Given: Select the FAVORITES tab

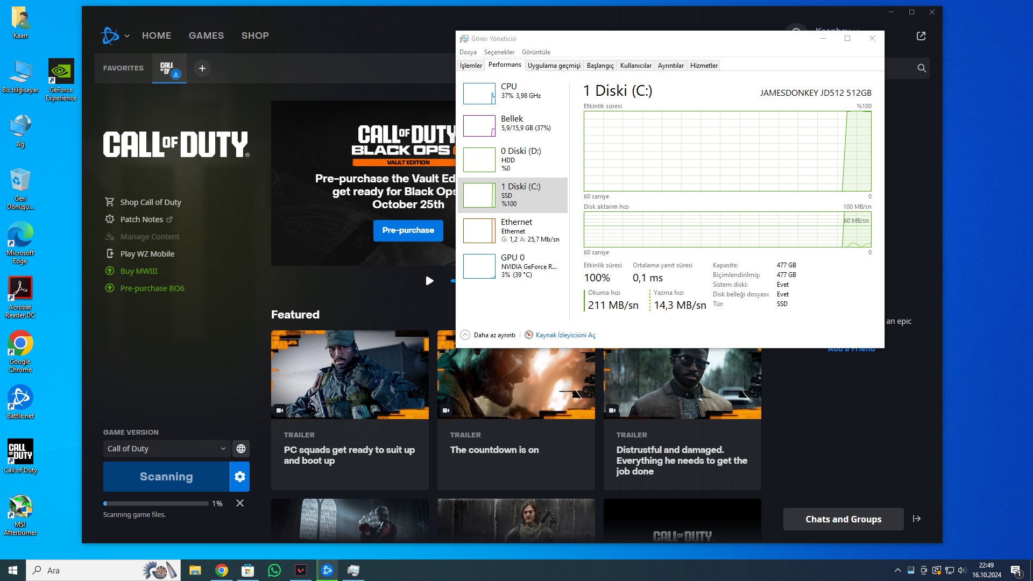Looking at the screenshot, I should (123, 68).
